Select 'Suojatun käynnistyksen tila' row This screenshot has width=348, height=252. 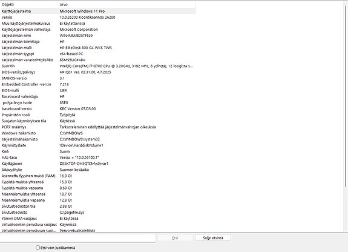pyautogui.click(x=24, y=121)
